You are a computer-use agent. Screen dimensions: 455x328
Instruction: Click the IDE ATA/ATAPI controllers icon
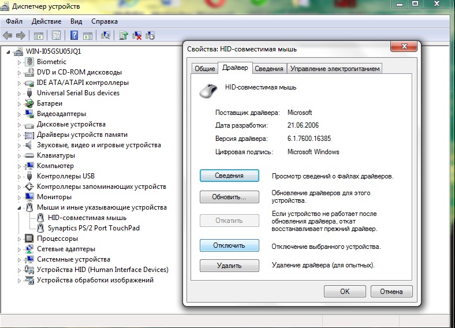pyautogui.click(x=29, y=83)
